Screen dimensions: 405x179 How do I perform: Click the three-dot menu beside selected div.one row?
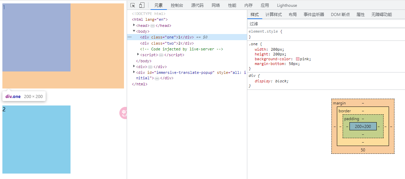coord(129,37)
